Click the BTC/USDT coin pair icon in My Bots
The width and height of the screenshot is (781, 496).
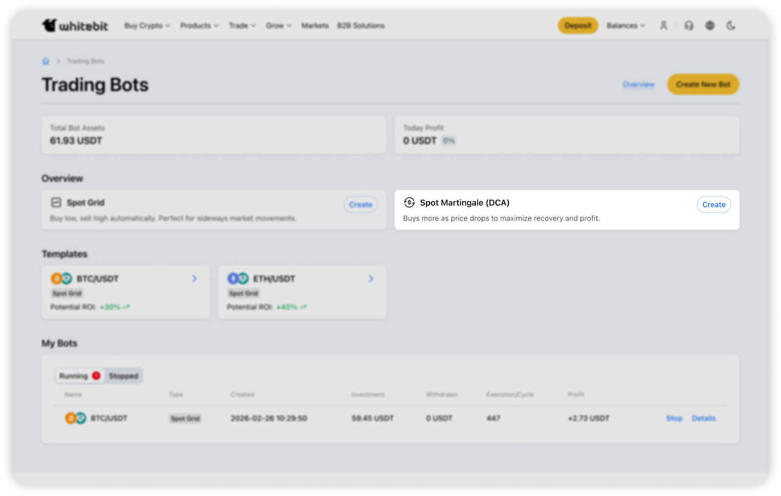point(75,418)
